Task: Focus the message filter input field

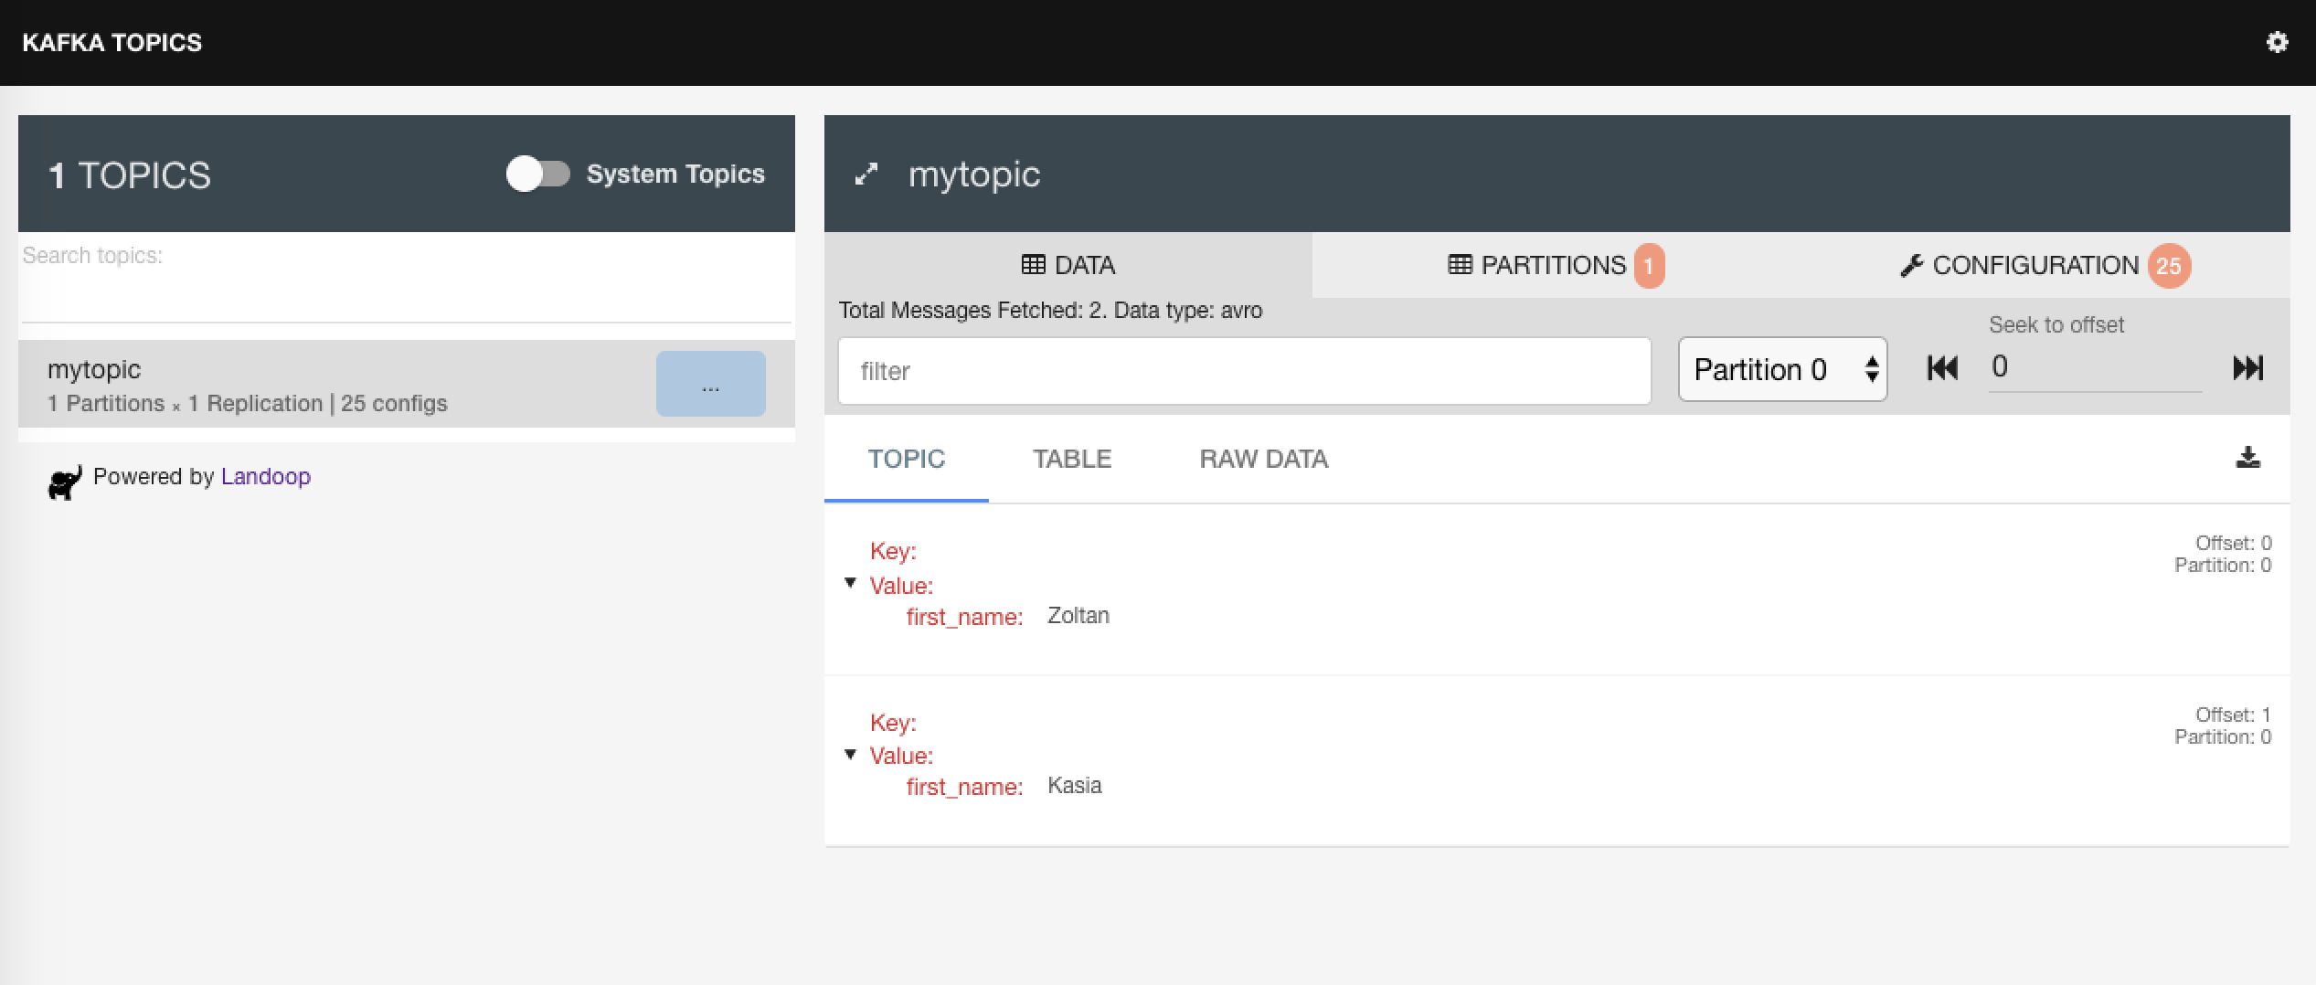Action: pyautogui.click(x=1244, y=371)
